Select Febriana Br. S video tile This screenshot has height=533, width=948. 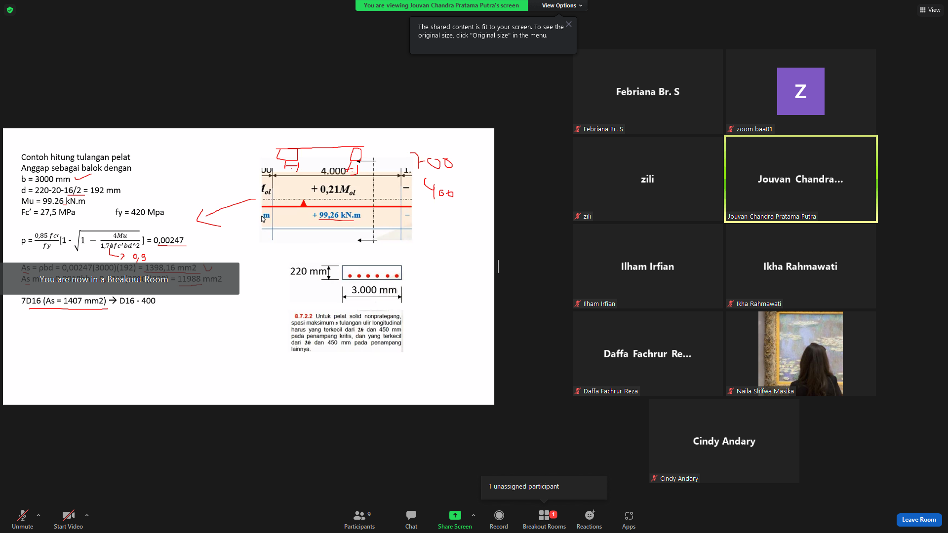coord(647,91)
